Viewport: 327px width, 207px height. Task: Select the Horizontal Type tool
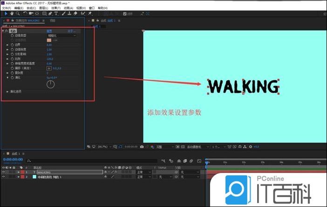[x=56, y=14]
